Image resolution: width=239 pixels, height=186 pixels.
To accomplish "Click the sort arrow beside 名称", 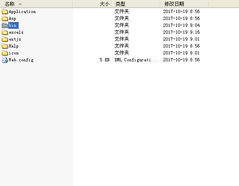I will click(20, 4).
